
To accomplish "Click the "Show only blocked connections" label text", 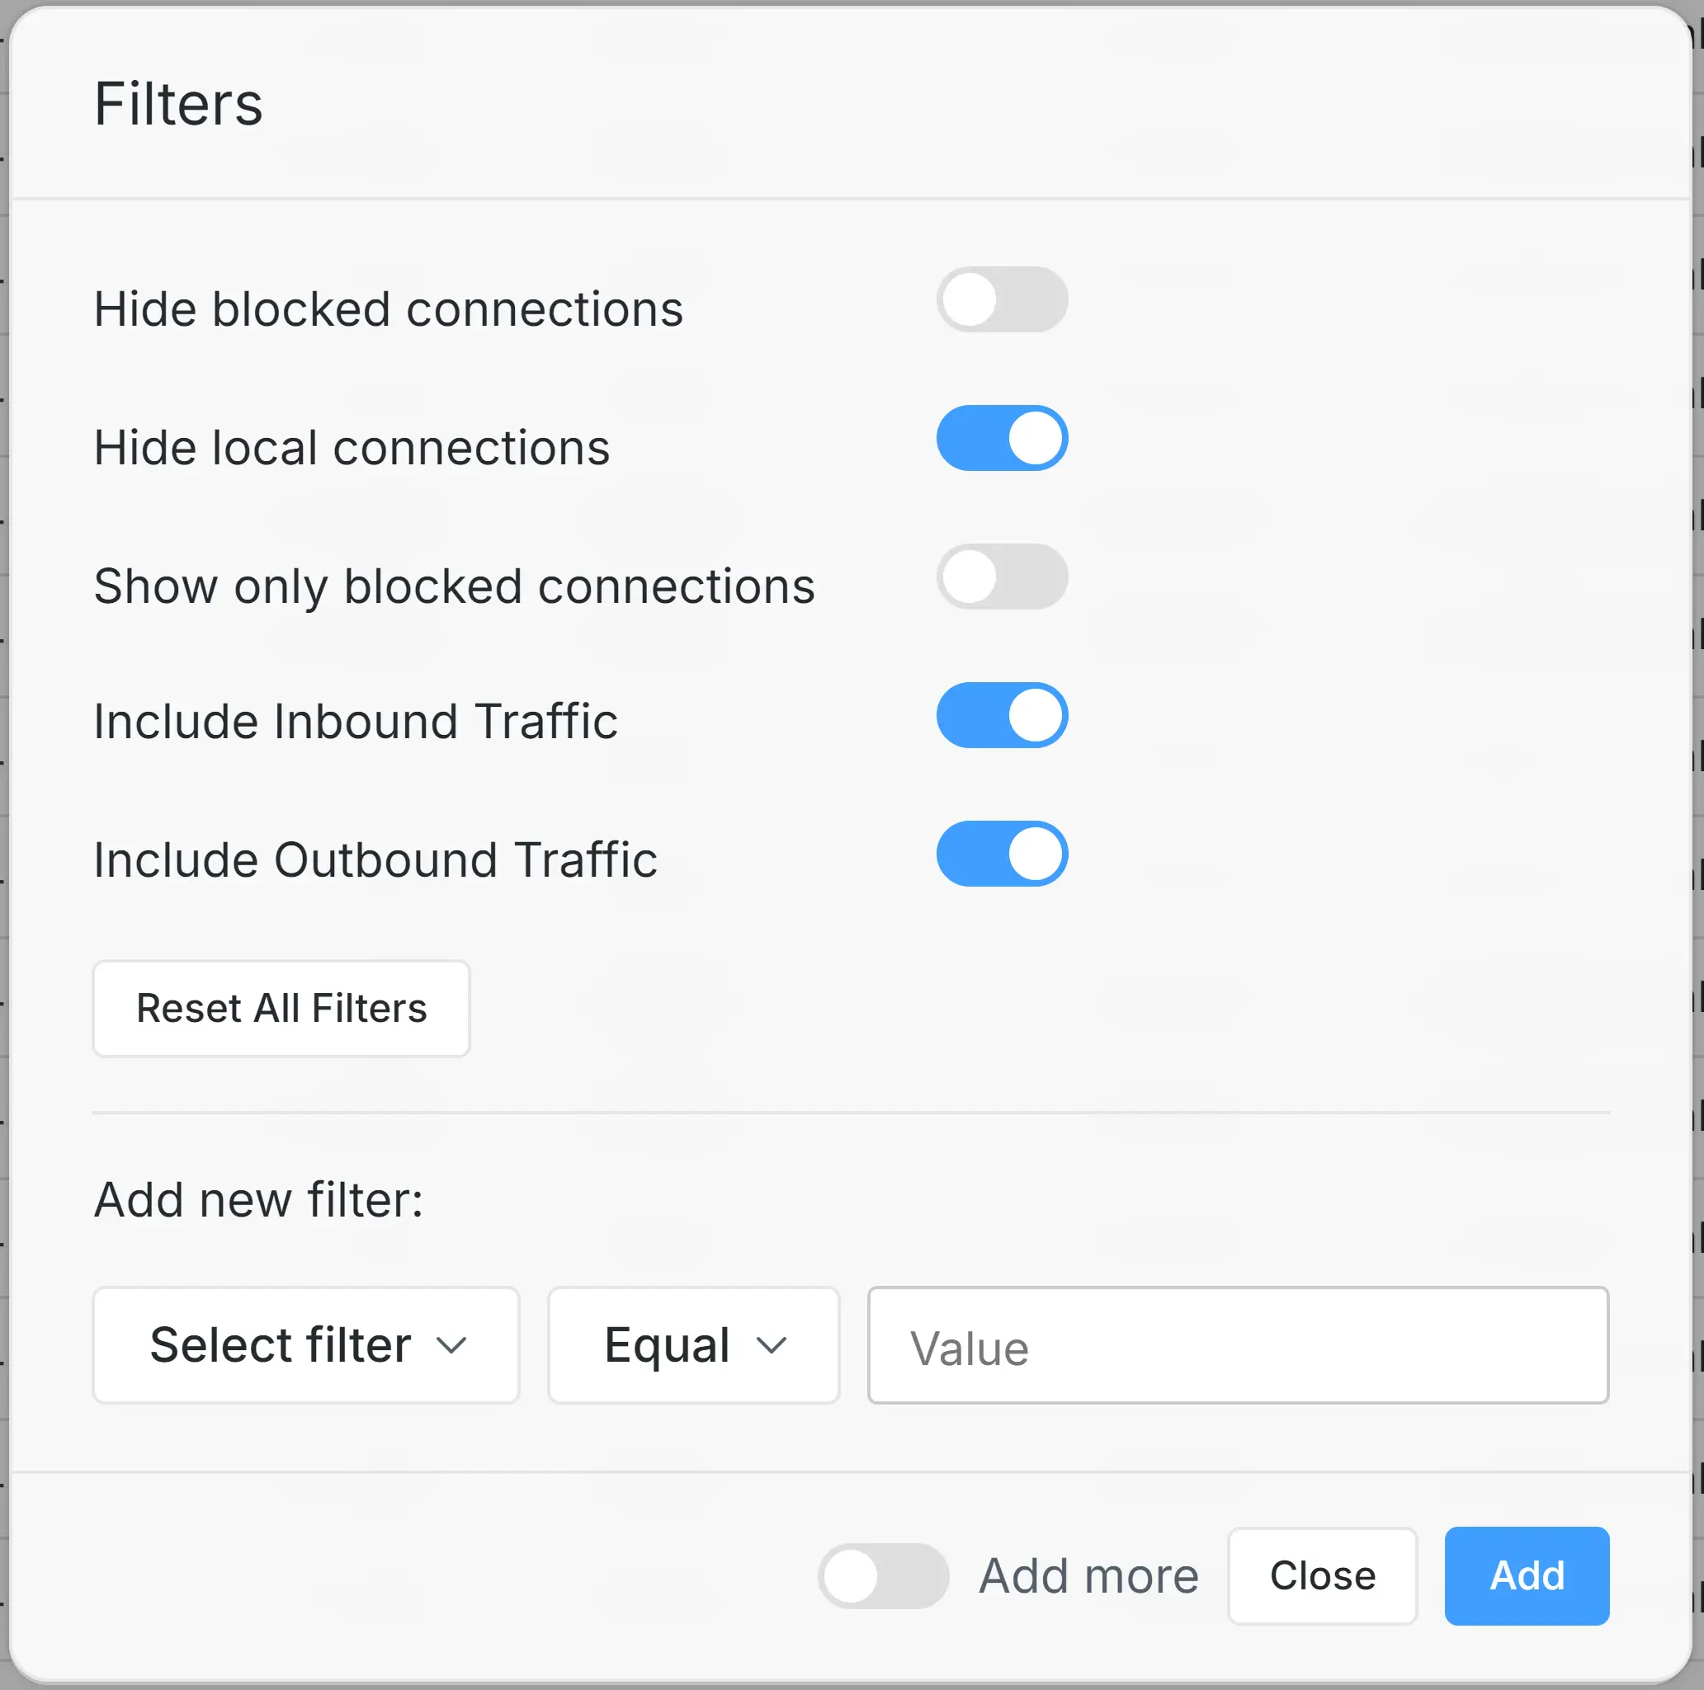I will coord(454,586).
